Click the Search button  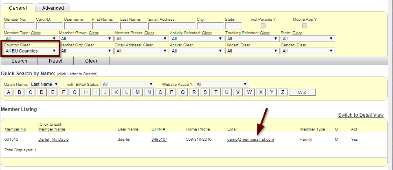[19, 61]
